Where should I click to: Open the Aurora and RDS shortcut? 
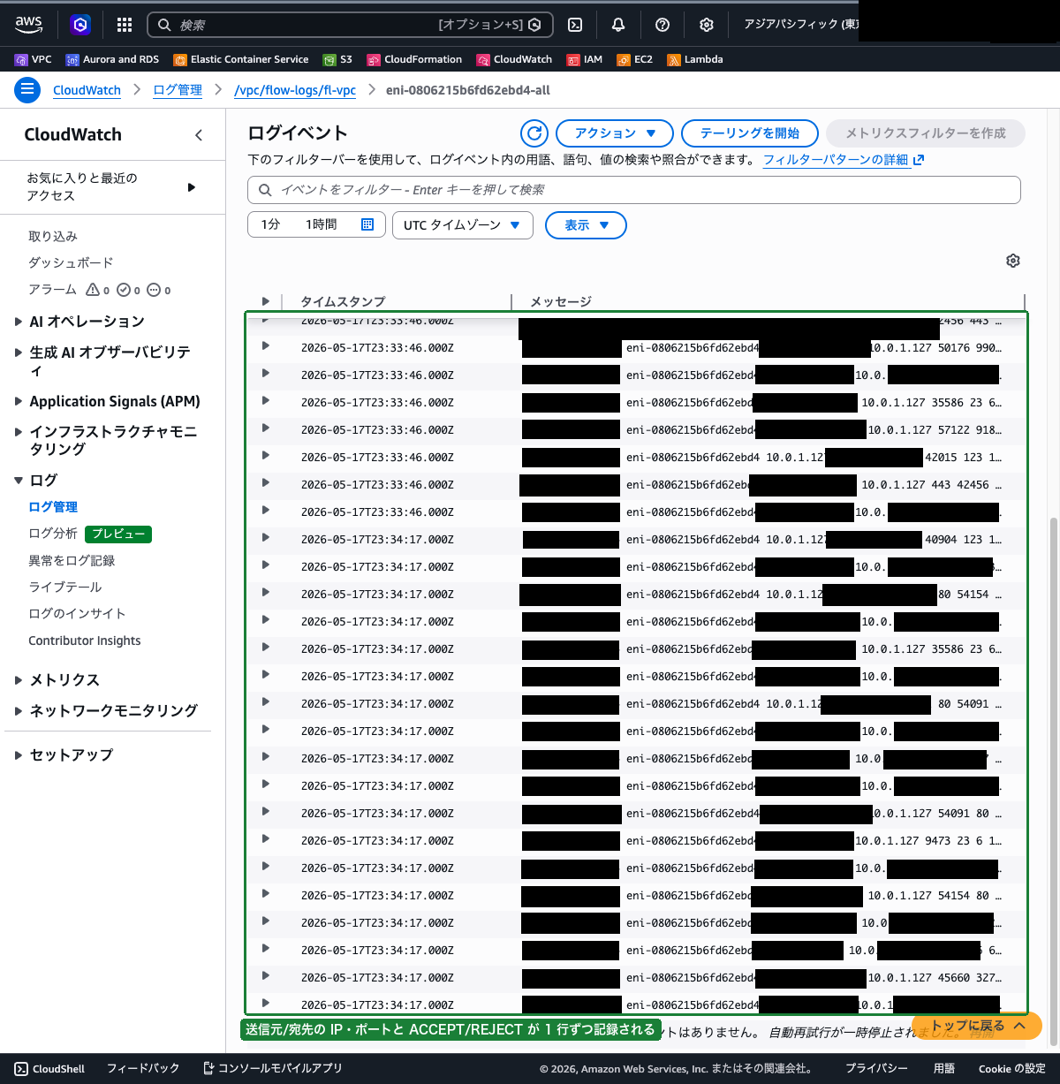pyautogui.click(x=112, y=60)
